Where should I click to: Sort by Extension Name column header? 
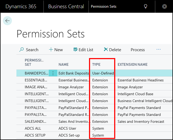click(132, 64)
